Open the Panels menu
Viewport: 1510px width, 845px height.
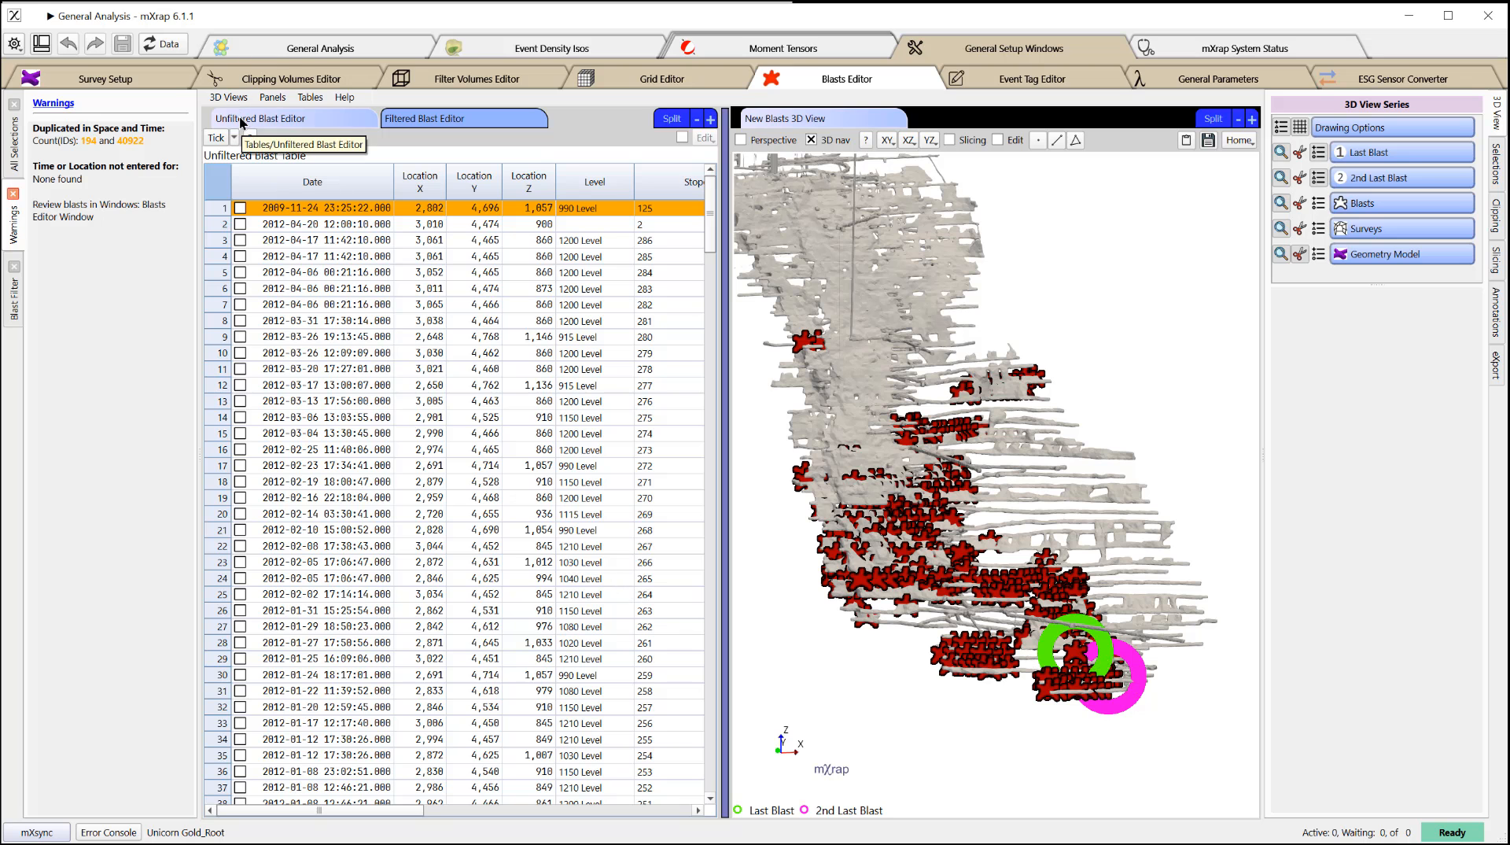[272, 98]
